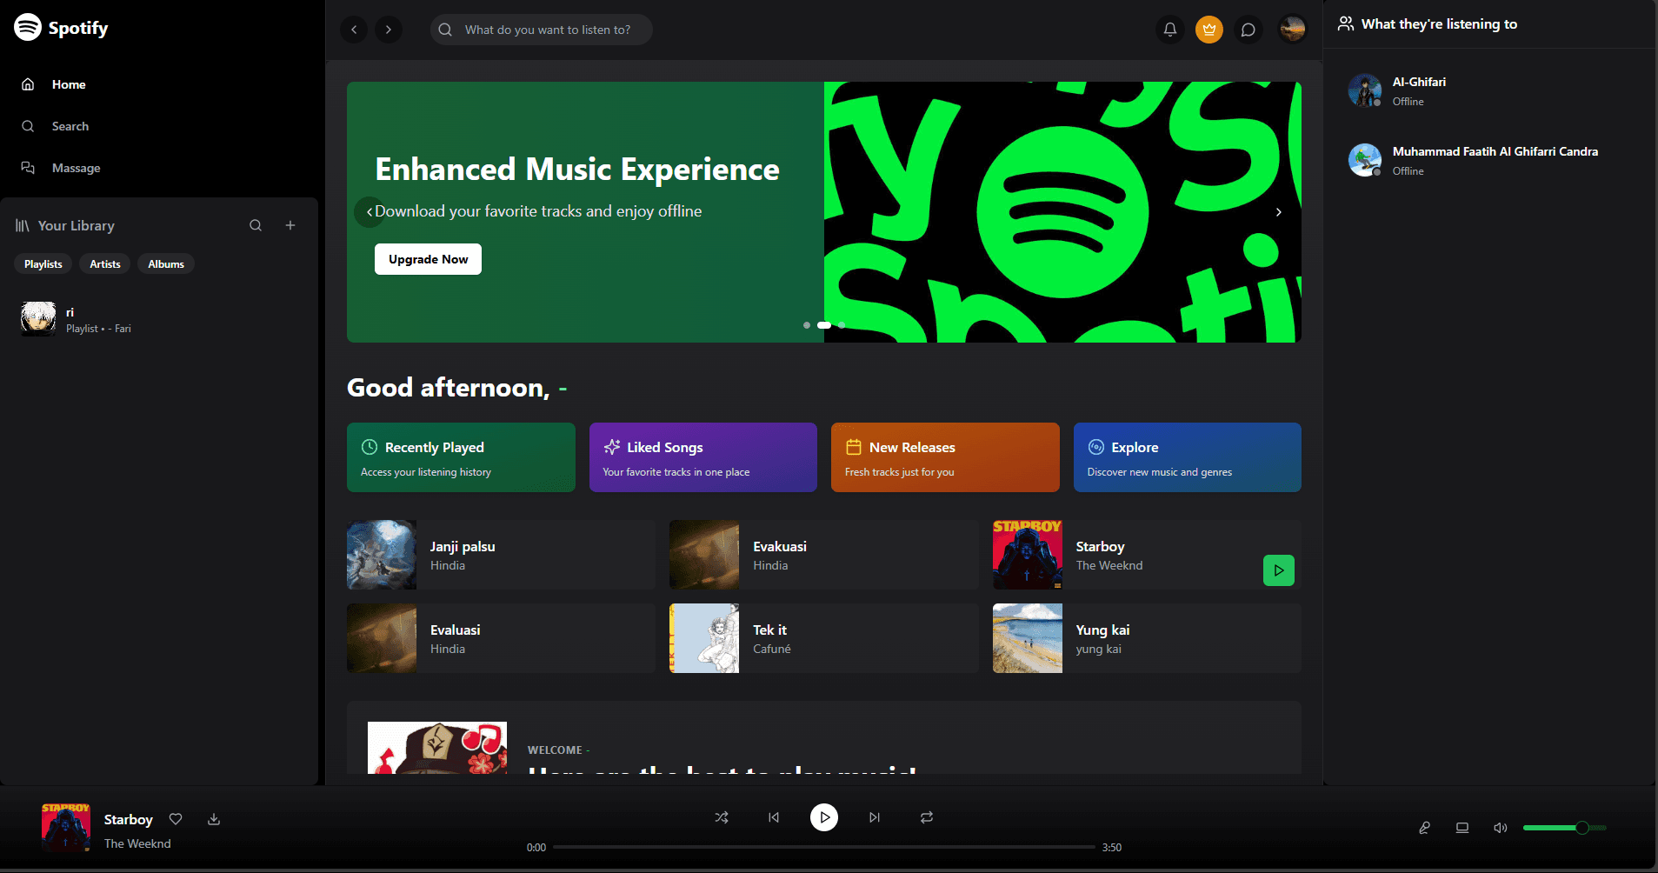Open the devices icon in player bar
The image size is (1658, 873).
(x=1462, y=828)
